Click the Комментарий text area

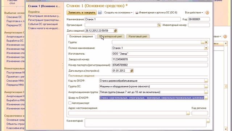[x=145, y=123]
